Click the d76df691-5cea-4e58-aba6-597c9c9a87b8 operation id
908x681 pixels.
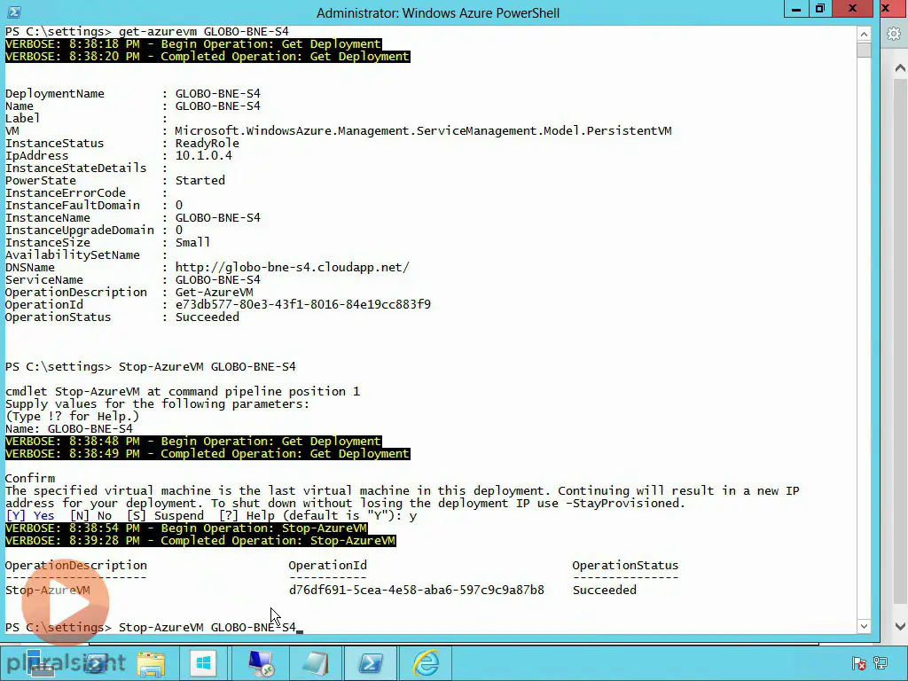[417, 590]
